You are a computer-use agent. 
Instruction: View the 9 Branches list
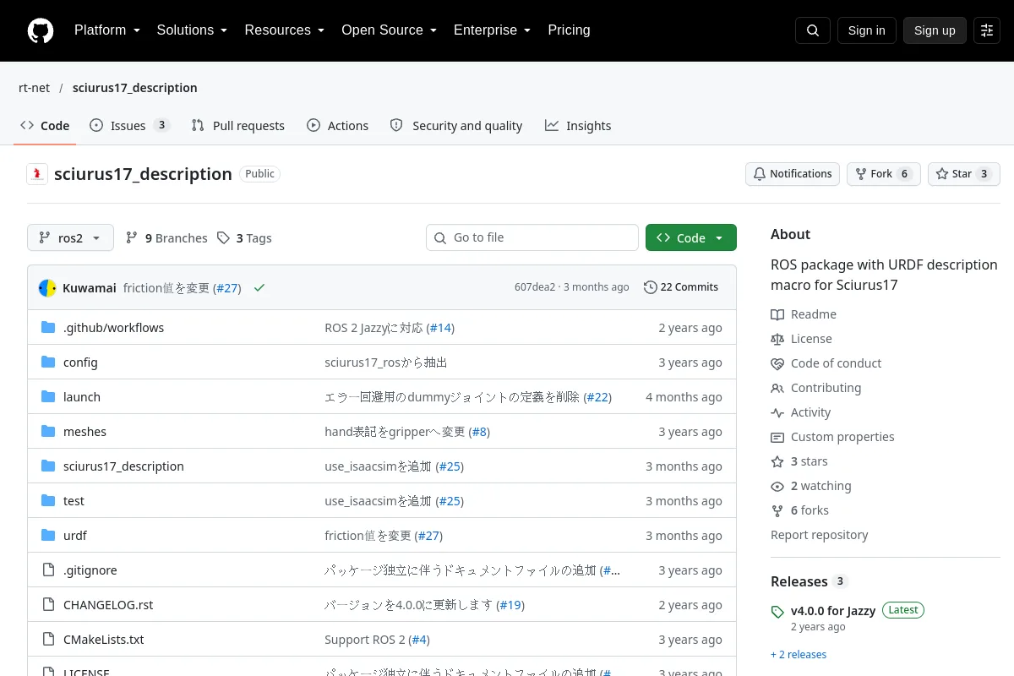166,238
